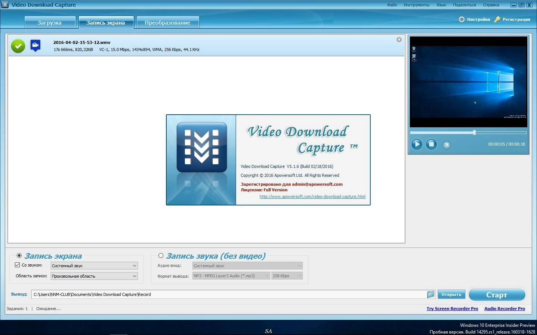537x335 pixels.
Task: Open the Файл menu
Action: (392, 5)
